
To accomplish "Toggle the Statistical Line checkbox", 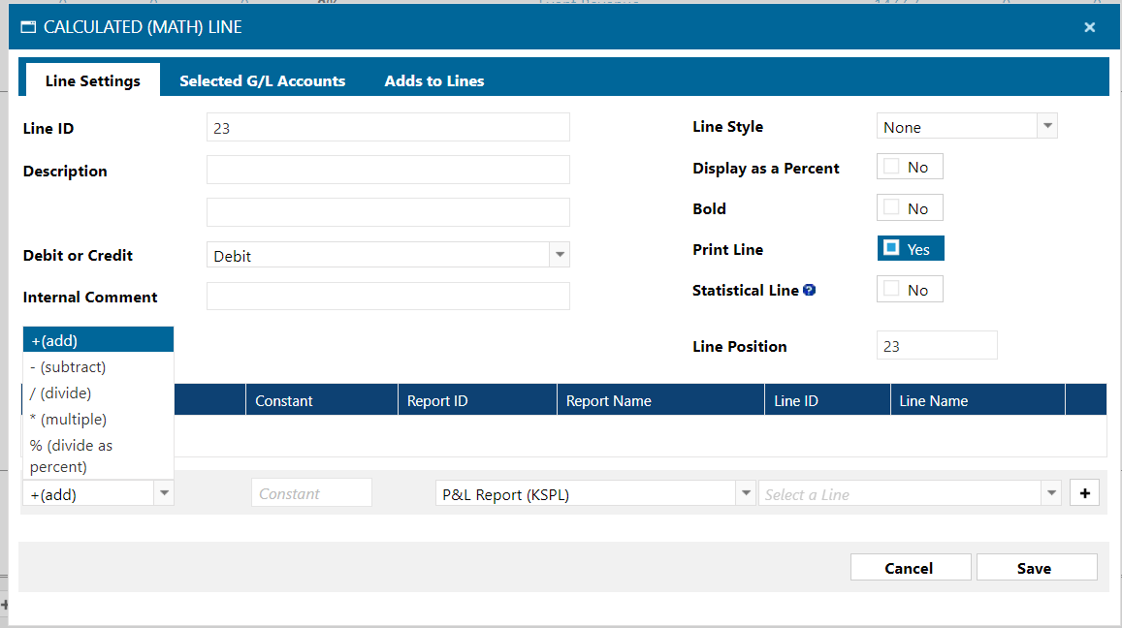I will click(891, 290).
